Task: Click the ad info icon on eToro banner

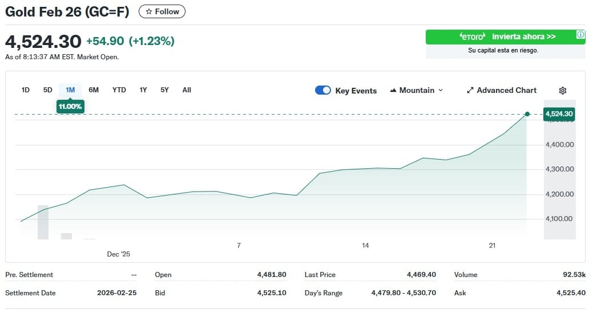Action: coord(580,35)
